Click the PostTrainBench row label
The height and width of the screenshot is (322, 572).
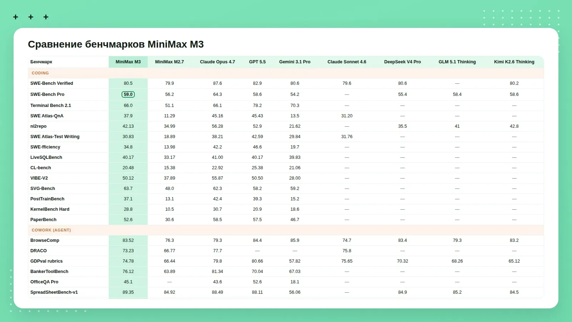[48, 199]
